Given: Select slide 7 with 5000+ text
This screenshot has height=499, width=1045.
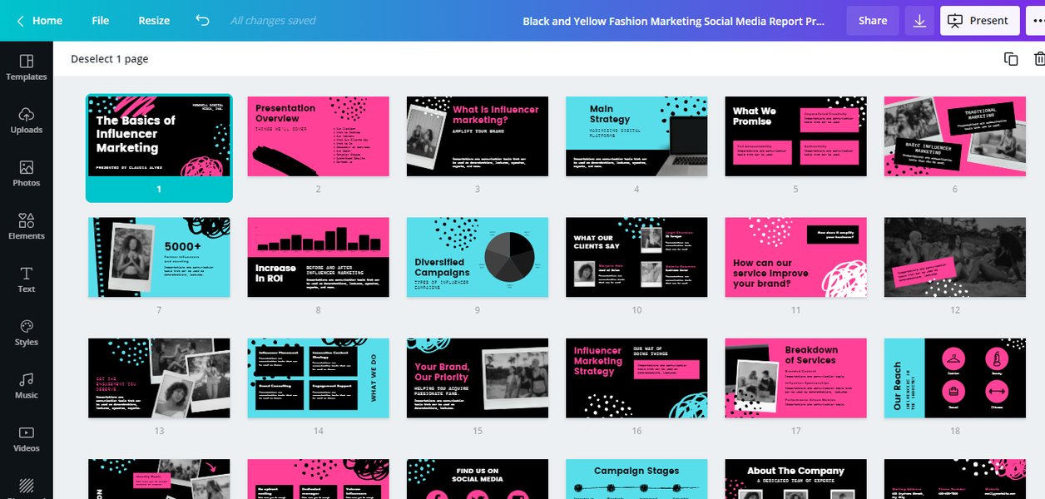Looking at the screenshot, I should [159, 258].
